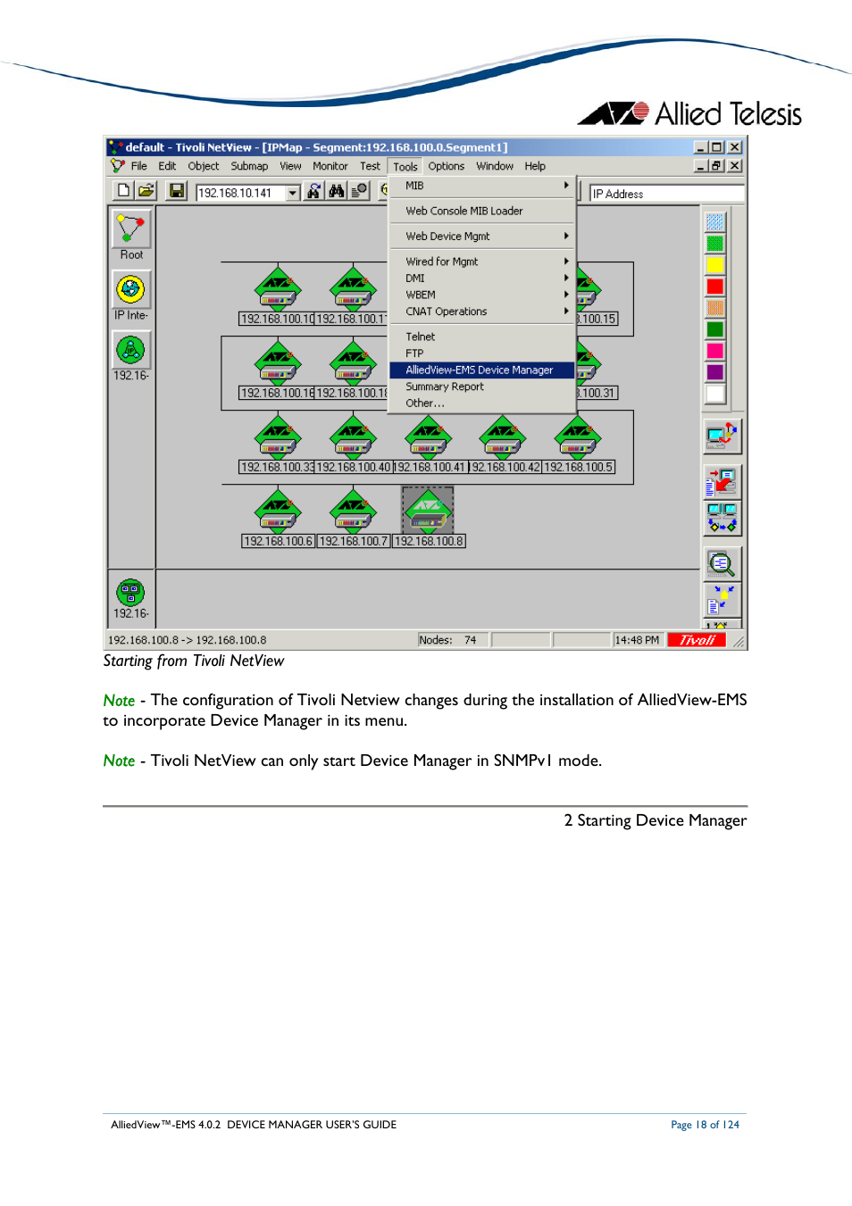Image resolution: width=852 pixels, height=1206 pixels.
Task: Choose Web Console MIB Loader
Action: point(482,211)
